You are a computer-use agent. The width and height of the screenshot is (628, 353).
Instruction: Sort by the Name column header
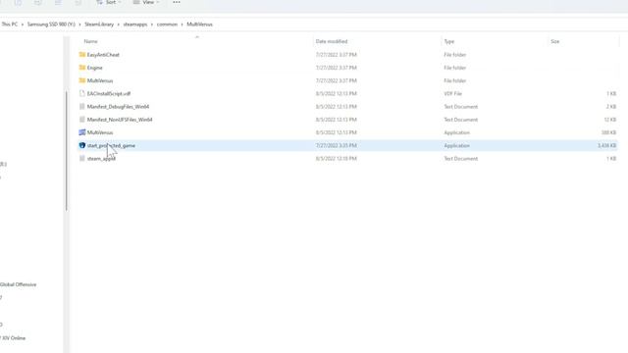pos(90,41)
